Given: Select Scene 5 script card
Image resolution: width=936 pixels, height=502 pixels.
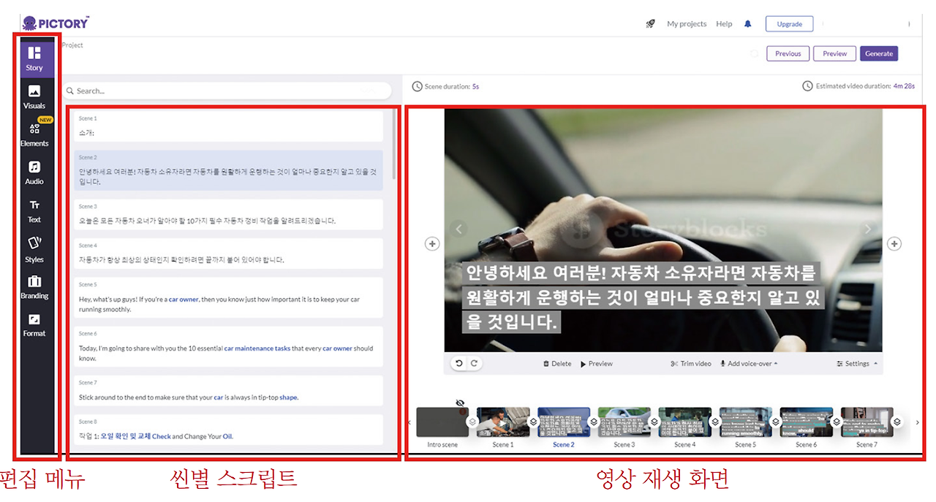Looking at the screenshot, I should (228, 297).
